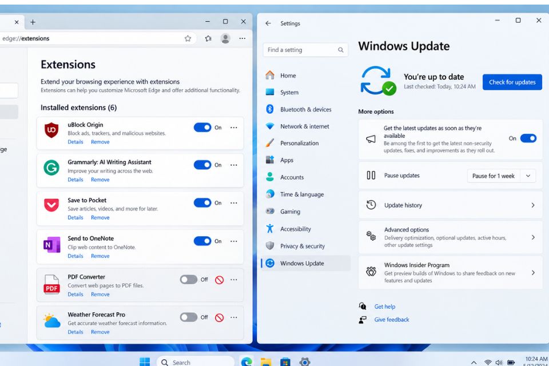Click the Find a setting search box

click(305, 50)
